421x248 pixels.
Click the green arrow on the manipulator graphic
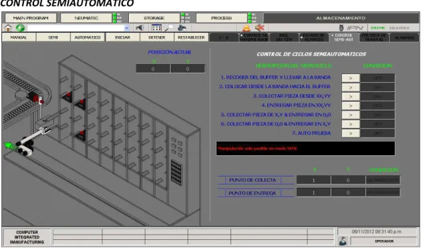pos(9,146)
